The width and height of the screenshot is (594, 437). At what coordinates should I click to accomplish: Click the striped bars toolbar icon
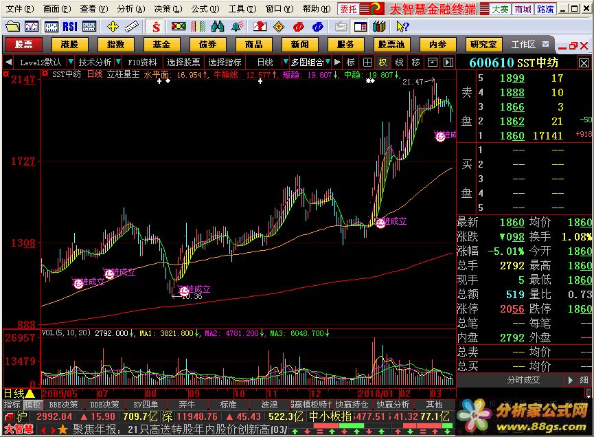(x=198, y=27)
